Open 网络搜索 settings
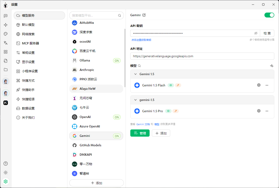 [x=39, y=34]
